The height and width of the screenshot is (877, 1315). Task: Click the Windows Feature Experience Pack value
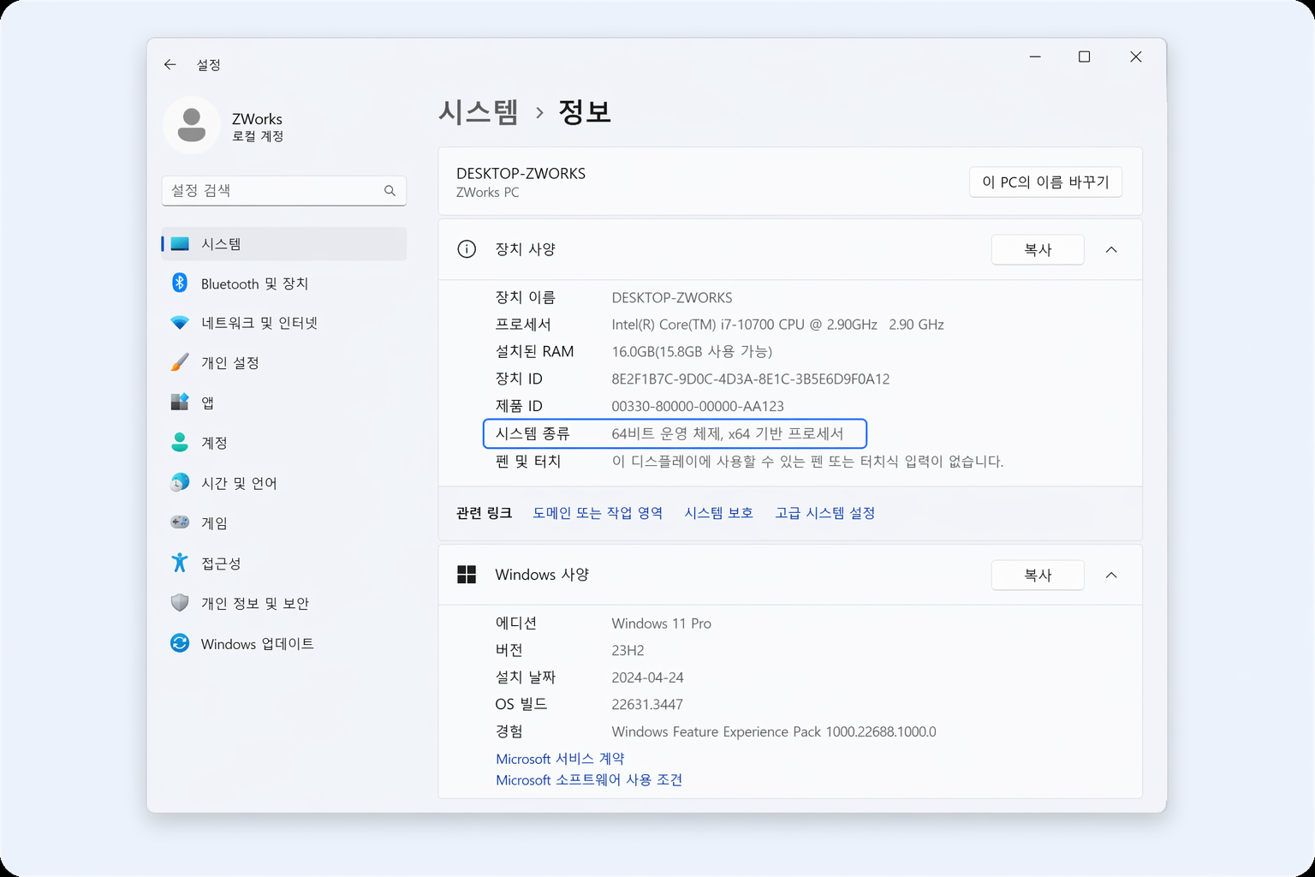[774, 731]
